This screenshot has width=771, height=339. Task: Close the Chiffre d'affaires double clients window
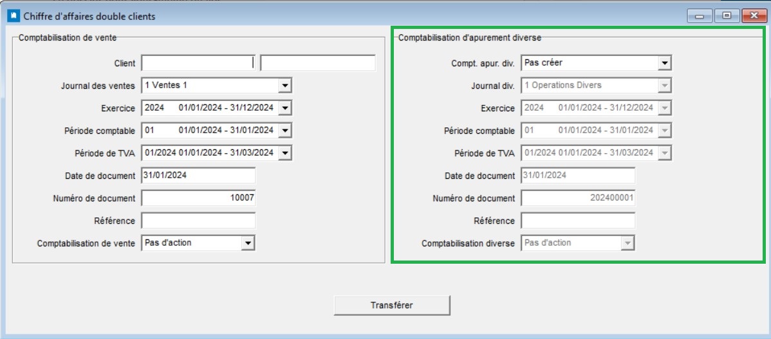[x=754, y=16]
